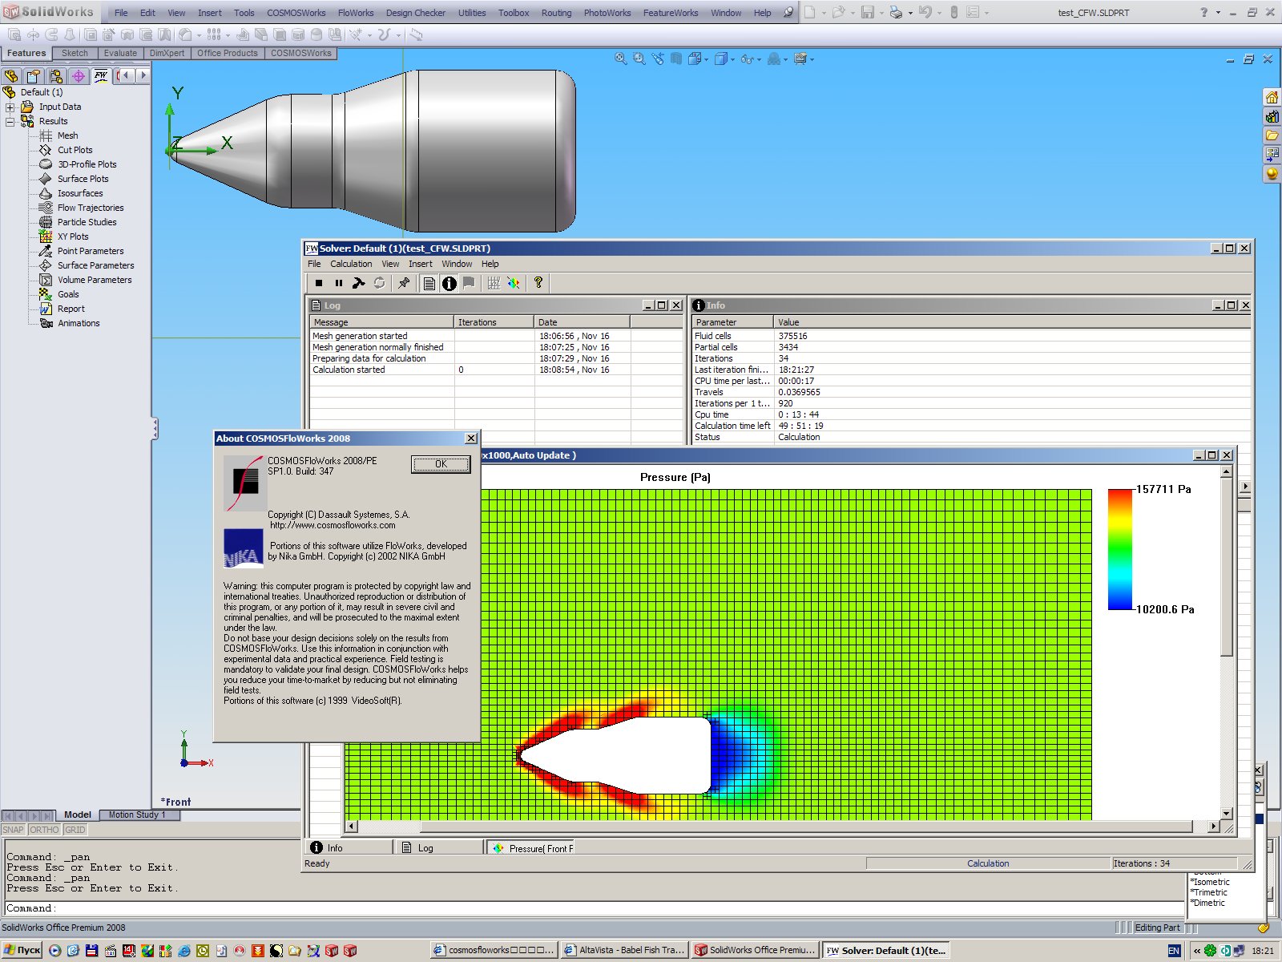Open solver help question mark icon
Screen dimensions: 1282x962
[x=538, y=283]
